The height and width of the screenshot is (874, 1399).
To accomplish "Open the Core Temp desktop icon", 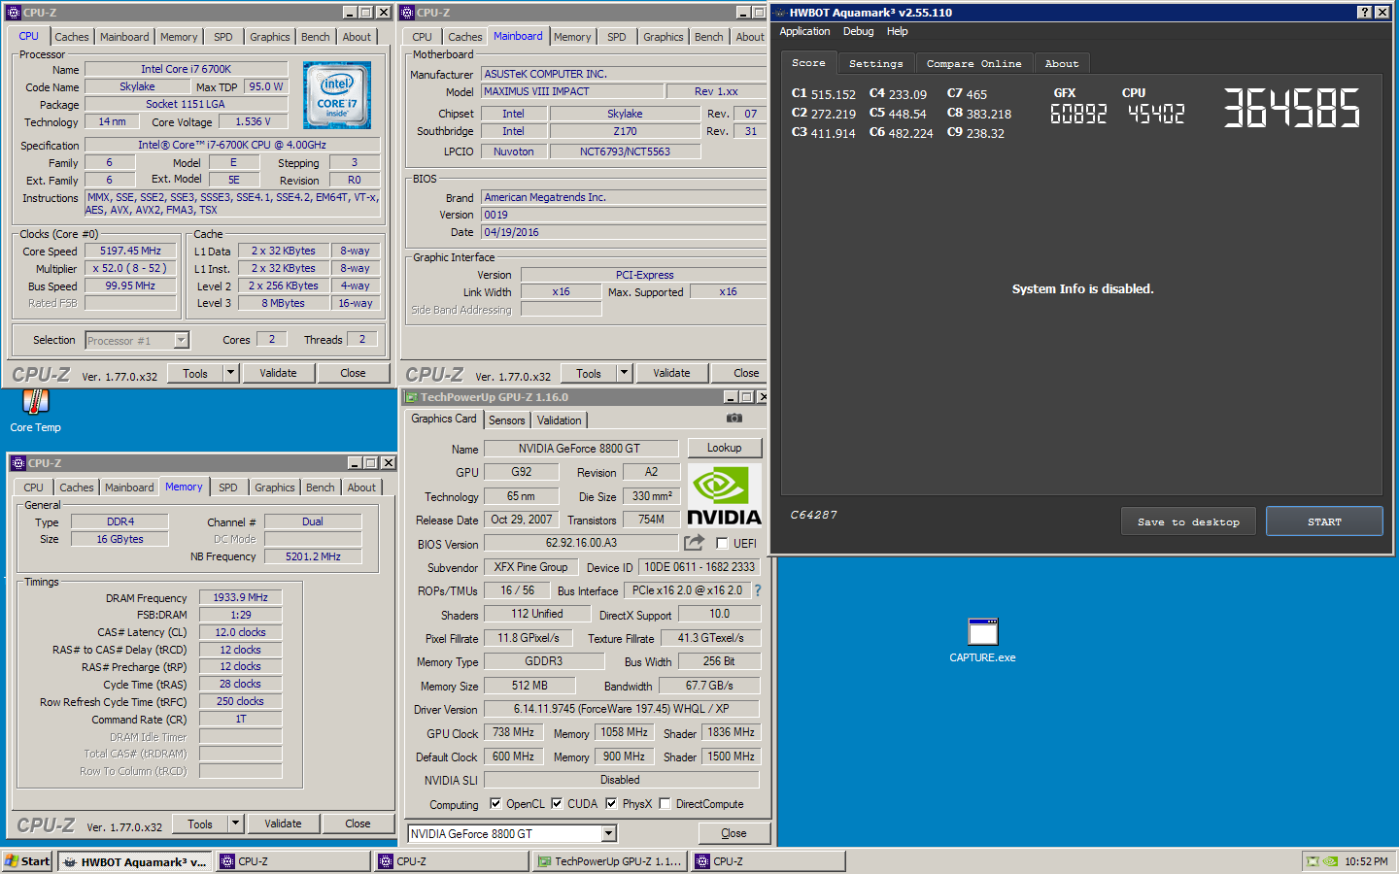I will 36,410.
